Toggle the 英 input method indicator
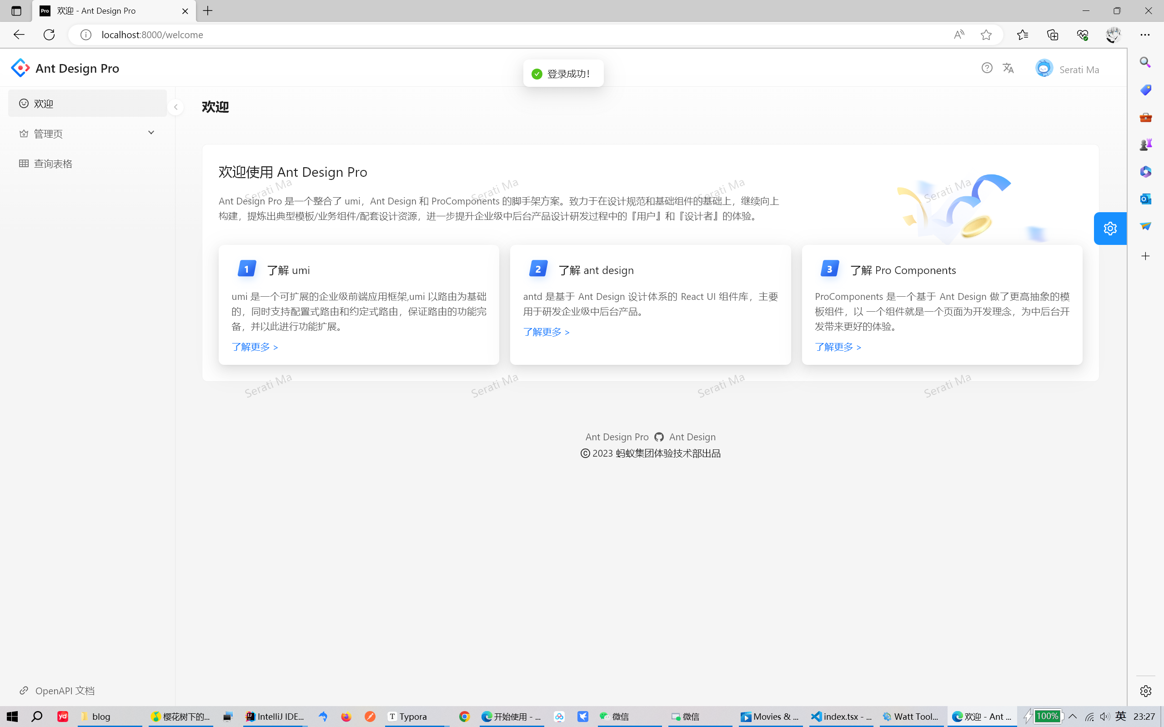 click(1121, 717)
